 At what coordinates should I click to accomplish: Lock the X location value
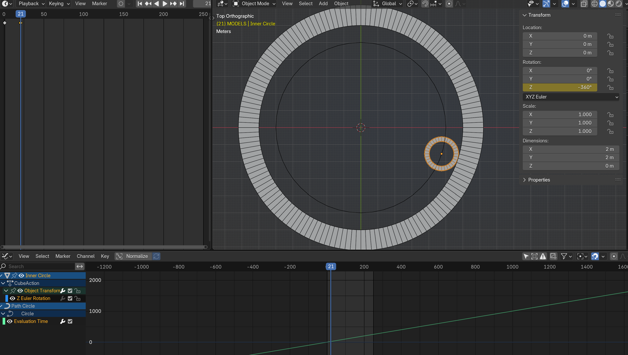(610, 36)
